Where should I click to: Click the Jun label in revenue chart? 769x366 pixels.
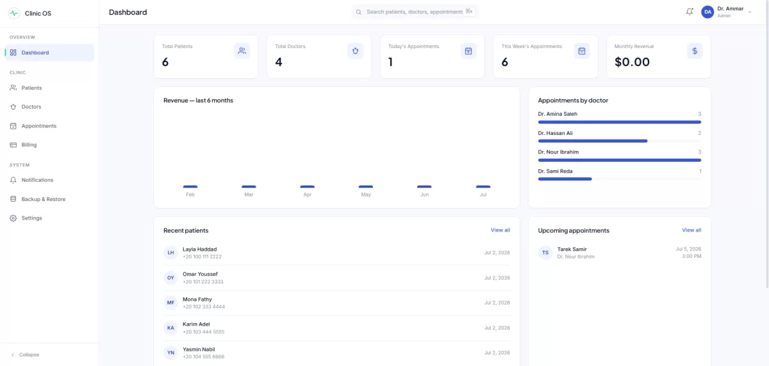(x=424, y=195)
